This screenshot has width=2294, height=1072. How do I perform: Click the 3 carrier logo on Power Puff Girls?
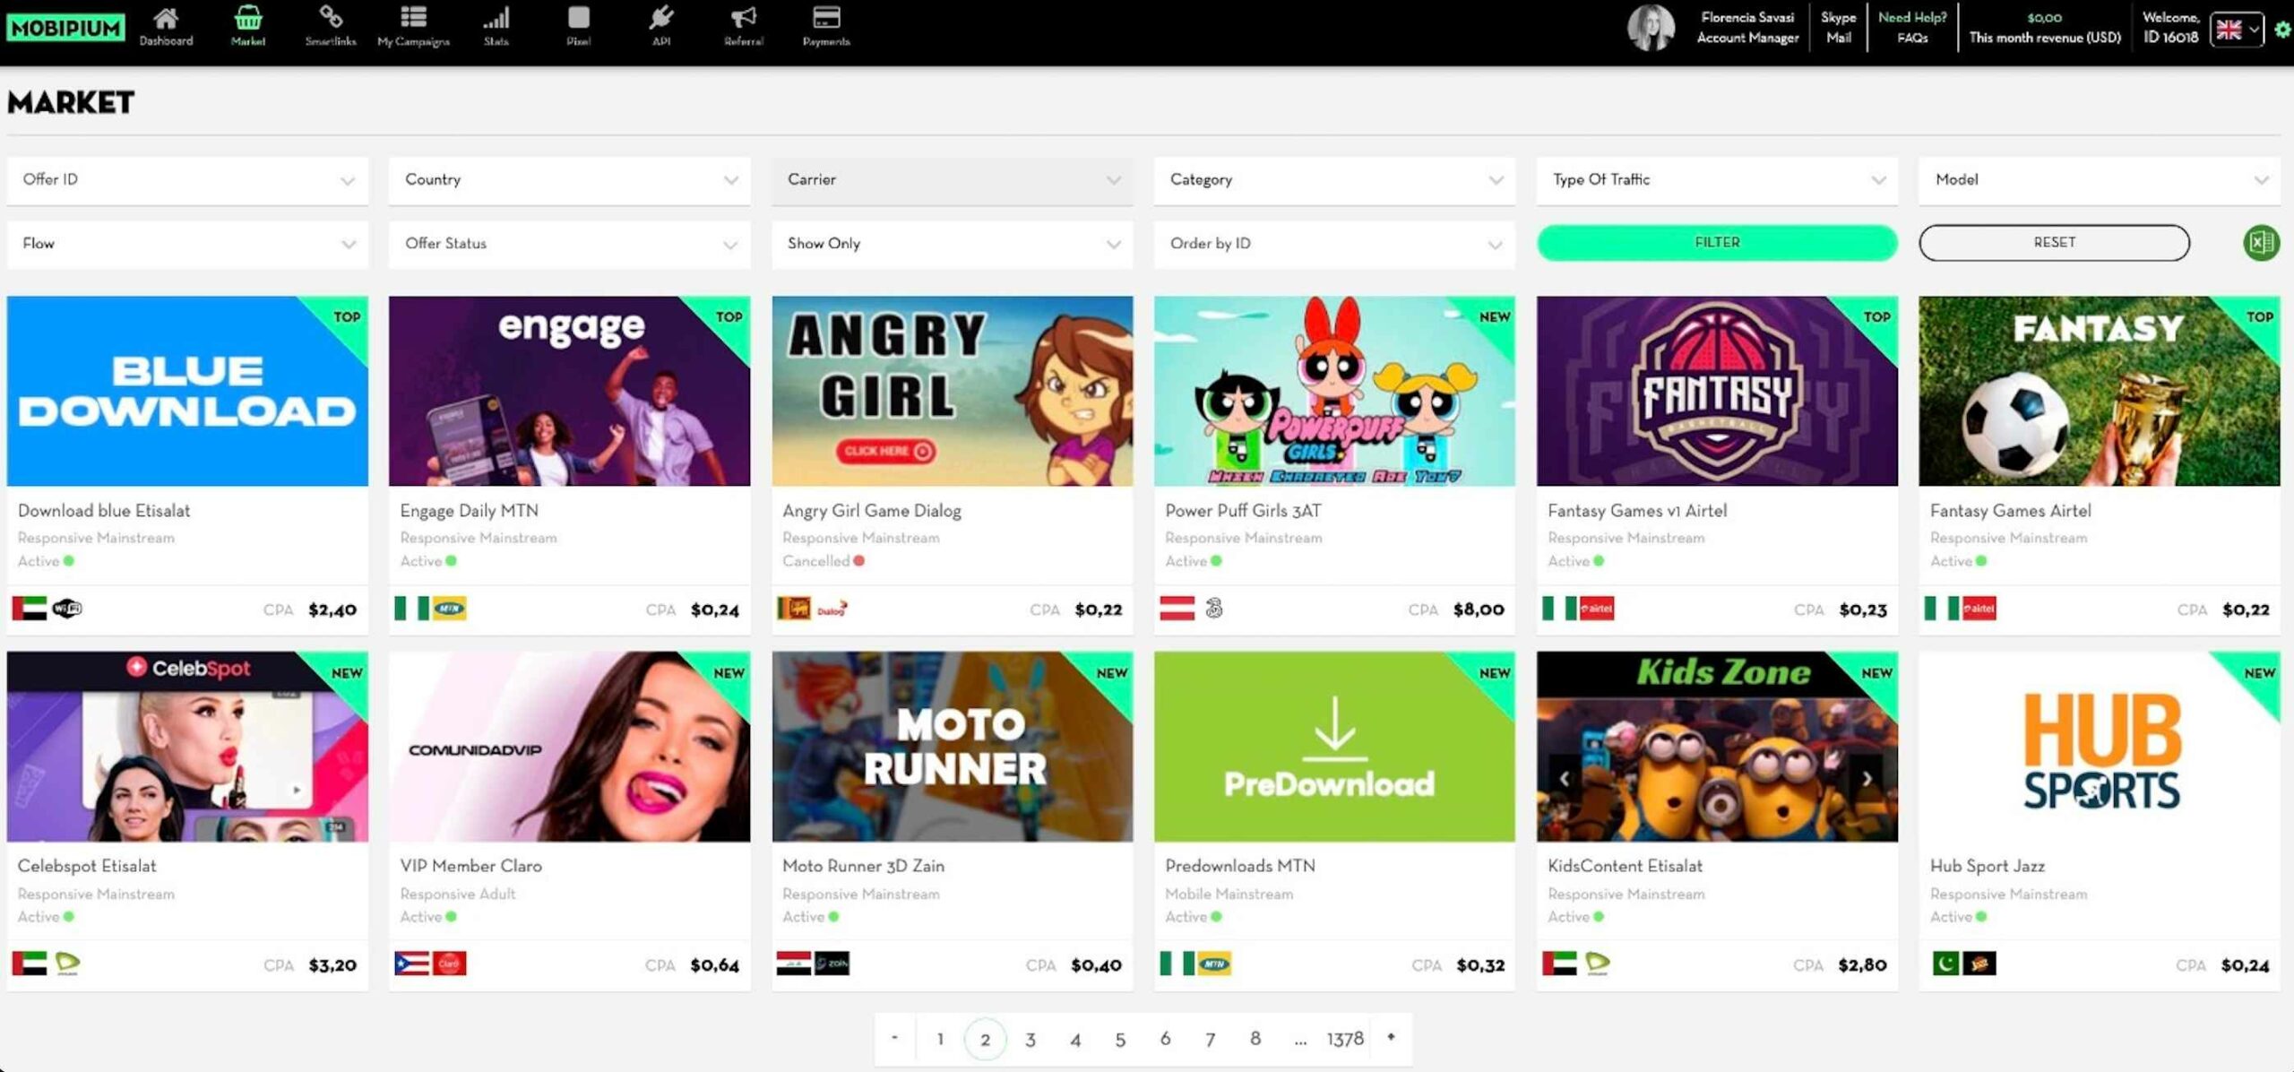[1214, 609]
